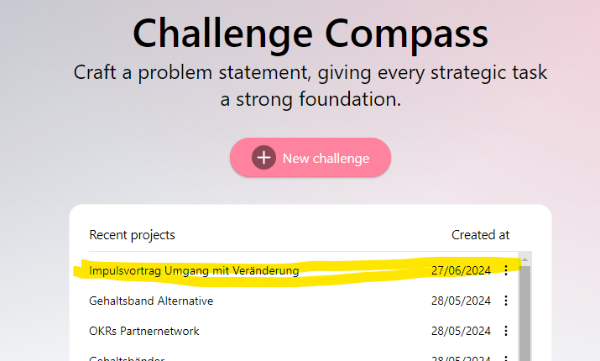Click the plus icon on New challenge

tap(264, 158)
